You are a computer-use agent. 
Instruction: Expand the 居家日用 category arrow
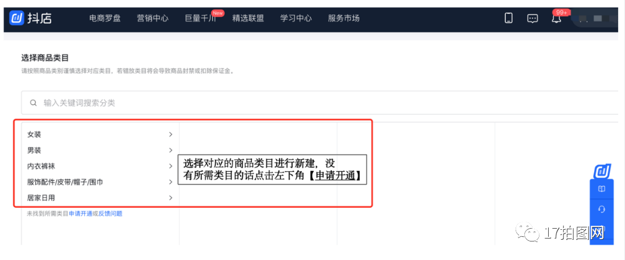click(171, 197)
